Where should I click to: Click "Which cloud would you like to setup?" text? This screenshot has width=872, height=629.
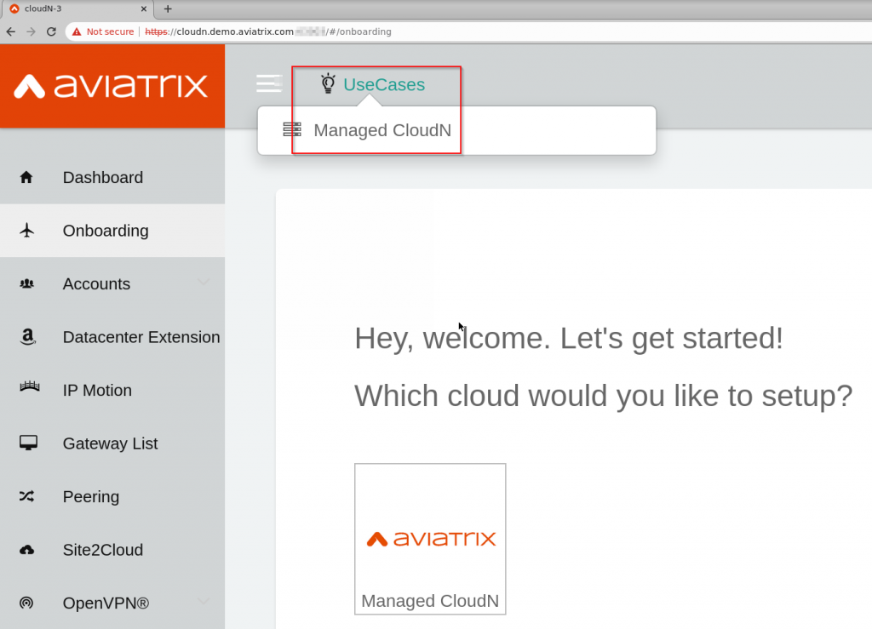tap(604, 396)
